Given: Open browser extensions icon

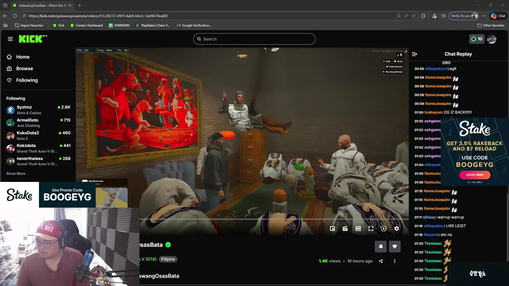Looking at the screenshot, I should [x=423, y=16].
